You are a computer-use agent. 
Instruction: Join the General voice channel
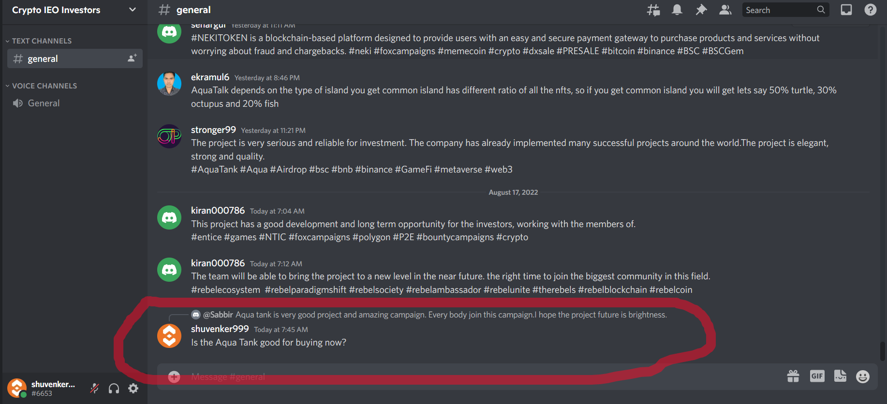tap(75, 103)
